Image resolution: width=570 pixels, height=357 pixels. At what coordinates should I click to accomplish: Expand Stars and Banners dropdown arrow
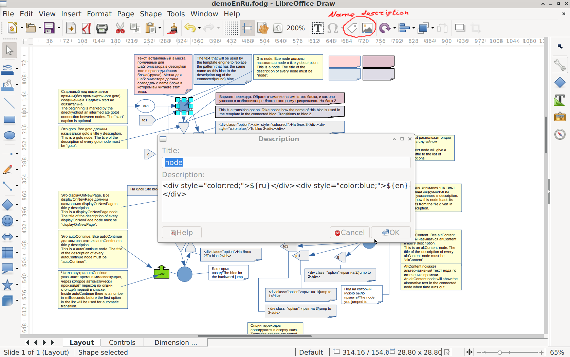coord(17,285)
